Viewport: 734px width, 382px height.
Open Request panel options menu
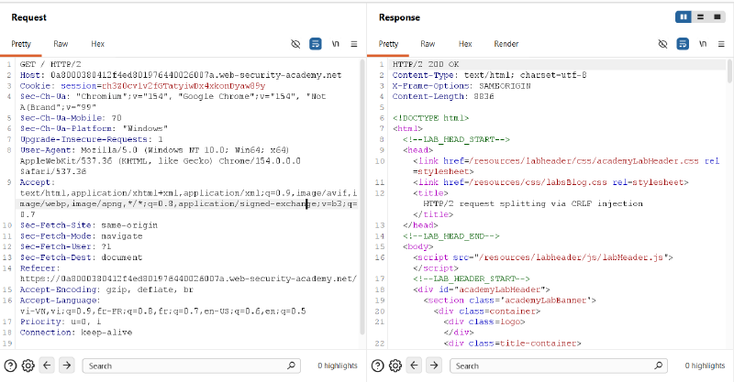[354, 44]
